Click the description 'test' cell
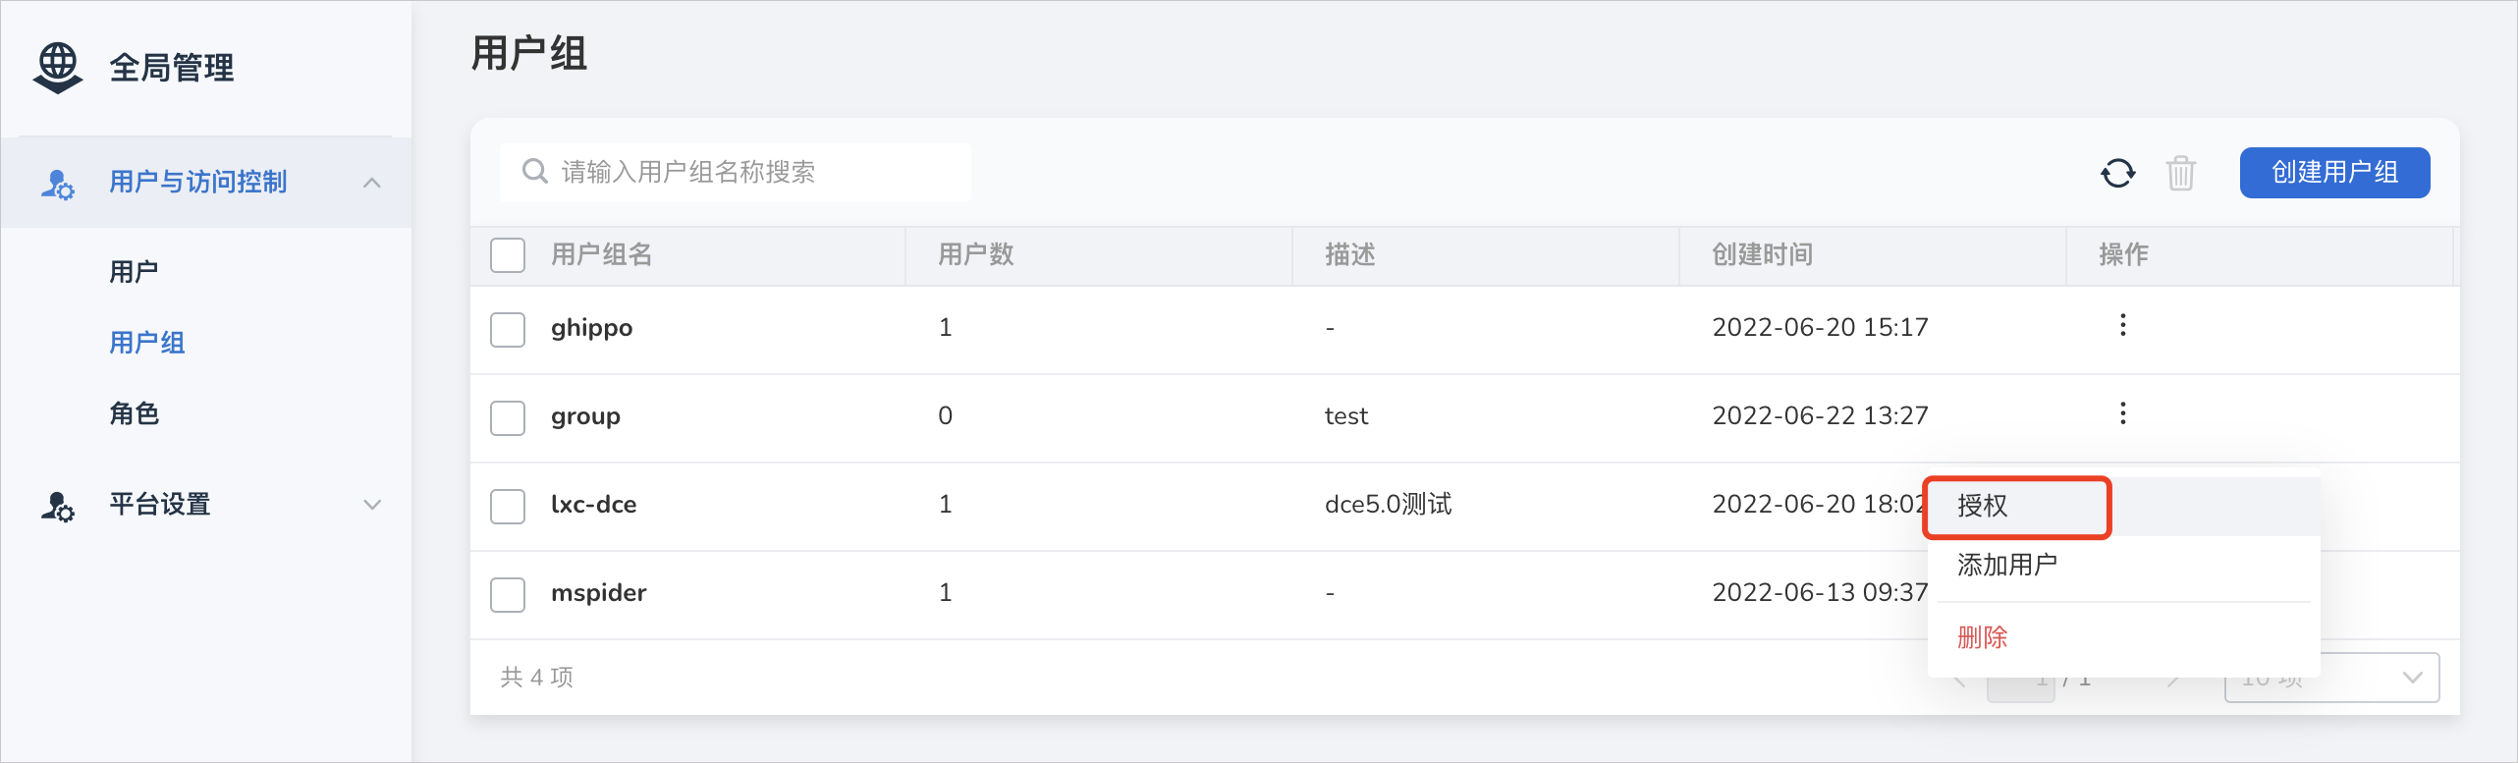The image size is (2518, 763). [1346, 416]
